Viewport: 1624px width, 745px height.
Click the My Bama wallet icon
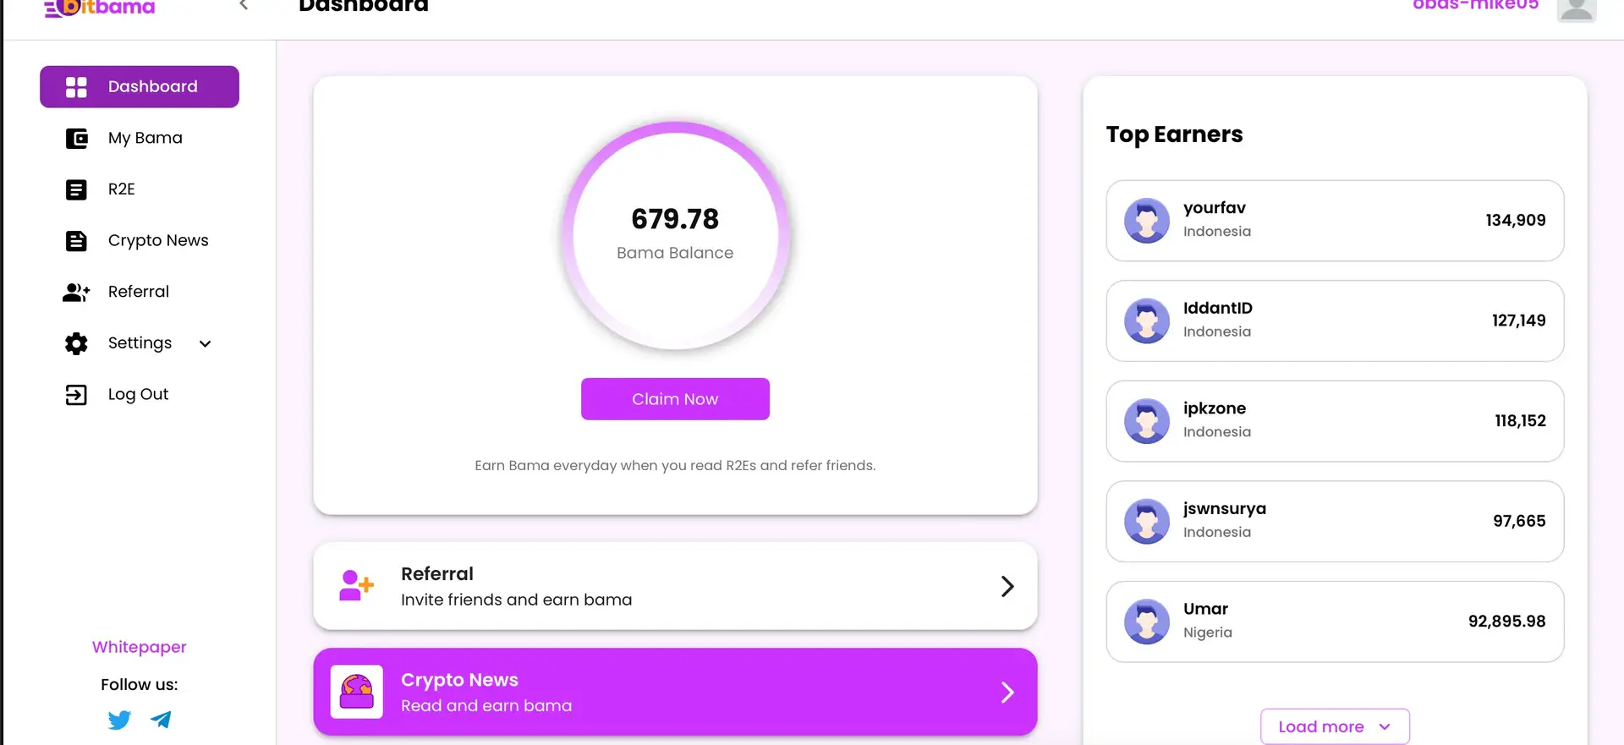(x=76, y=139)
